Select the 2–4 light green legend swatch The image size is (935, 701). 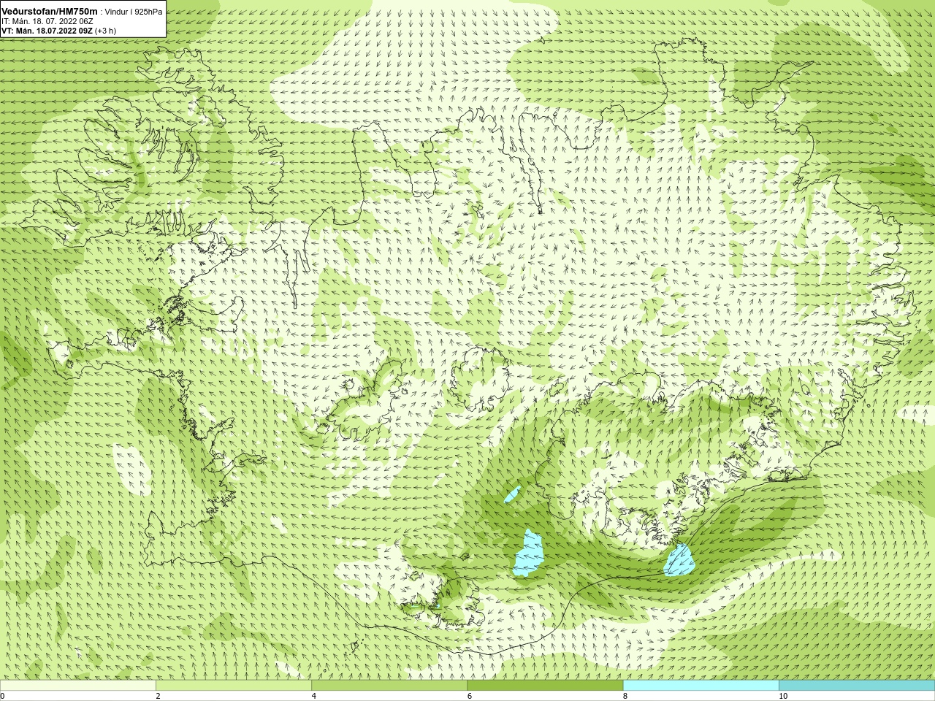point(234,686)
